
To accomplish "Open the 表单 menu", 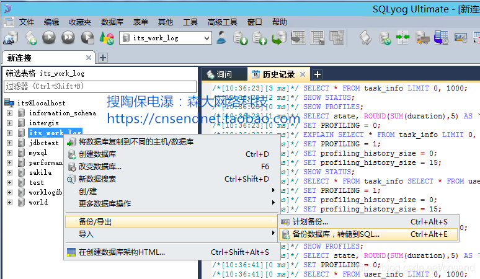I will pyautogui.click(x=141, y=22).
